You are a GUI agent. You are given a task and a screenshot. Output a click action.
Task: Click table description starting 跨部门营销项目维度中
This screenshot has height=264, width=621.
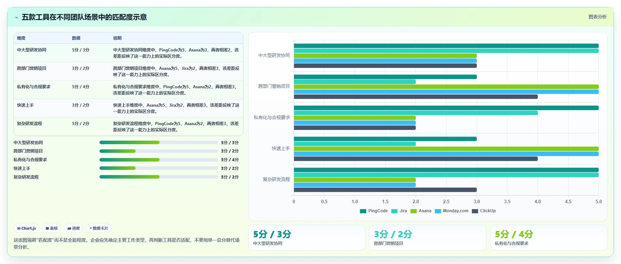176,72
